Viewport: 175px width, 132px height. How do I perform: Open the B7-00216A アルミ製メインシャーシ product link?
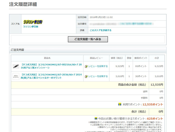(51, 66)
